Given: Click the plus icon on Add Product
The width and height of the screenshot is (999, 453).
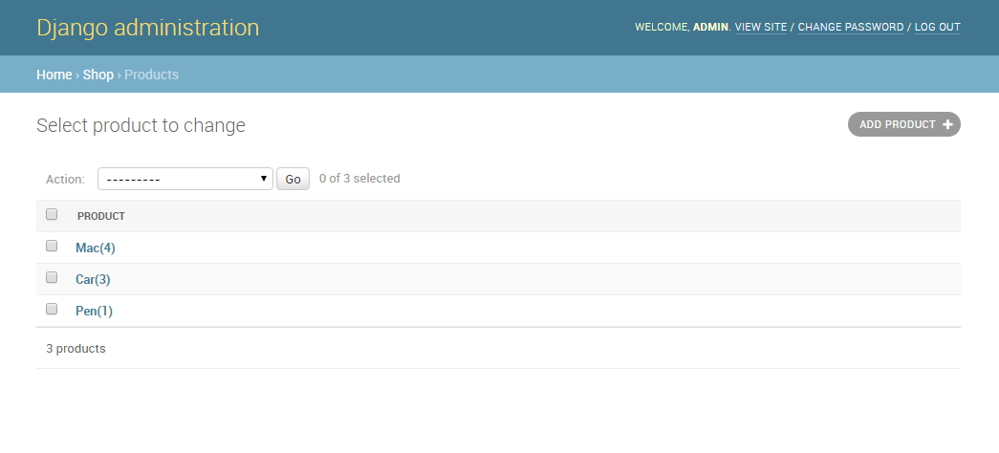Looking at the screenshot, I should pyautogui.click(x=947, y=124).
